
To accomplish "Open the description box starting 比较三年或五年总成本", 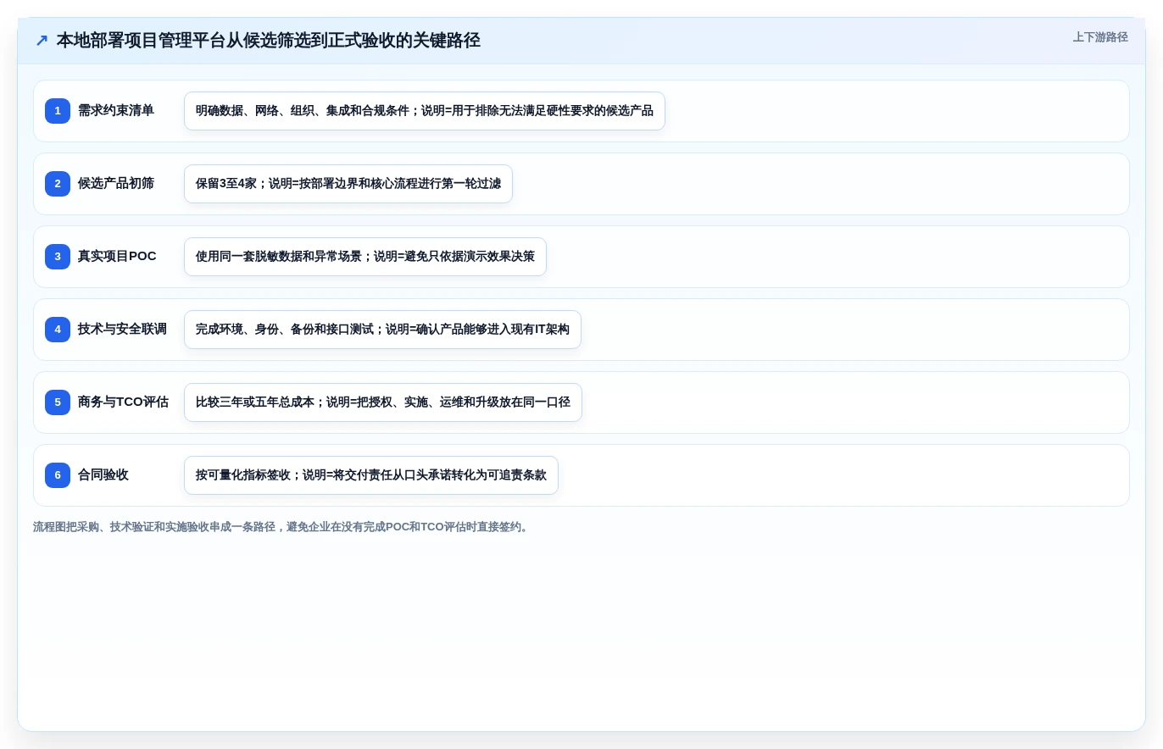I will tap(383, 402).
